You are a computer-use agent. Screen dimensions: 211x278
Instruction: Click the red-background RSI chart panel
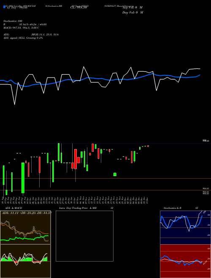[185, 261]
